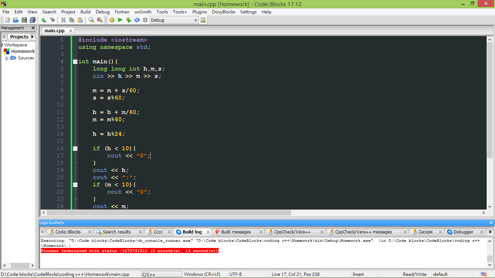Show next Management tab via right arrow
This screenshot has height=278, width=495.
[x=32, y=37]
